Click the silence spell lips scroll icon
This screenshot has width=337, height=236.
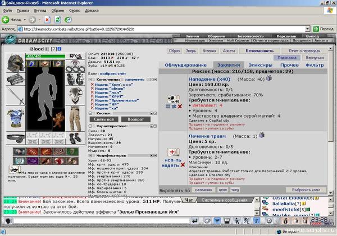[x=15, y=169]
